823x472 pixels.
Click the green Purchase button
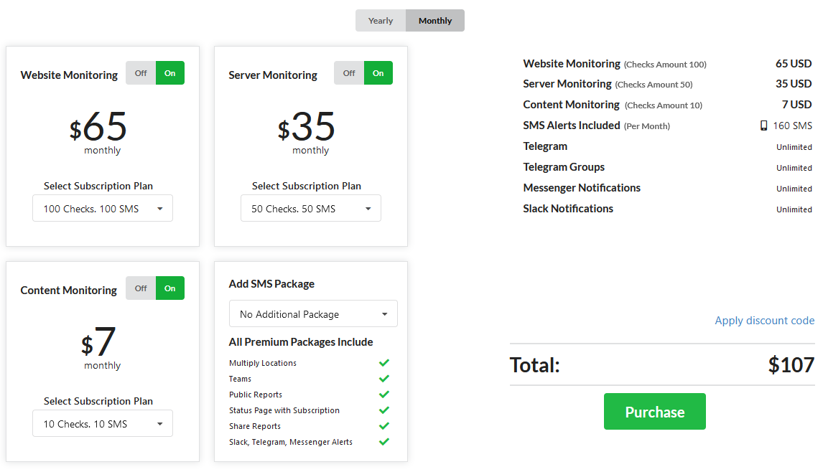click(x=654, y=411)
